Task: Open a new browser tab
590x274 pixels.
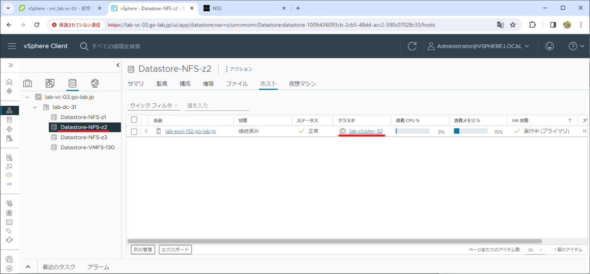Action: click(x=298, y=8)
